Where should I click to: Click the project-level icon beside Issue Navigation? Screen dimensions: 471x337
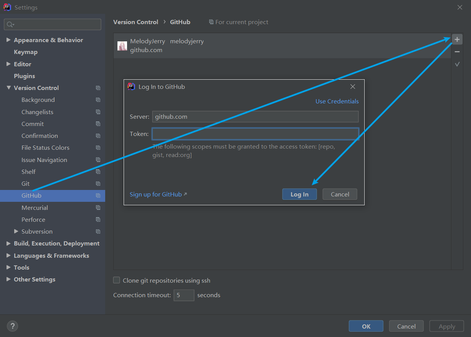98,160
